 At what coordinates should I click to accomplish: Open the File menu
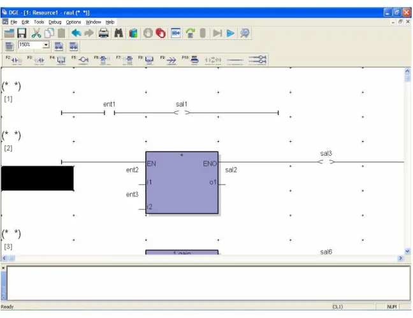[x=13, y=22]
